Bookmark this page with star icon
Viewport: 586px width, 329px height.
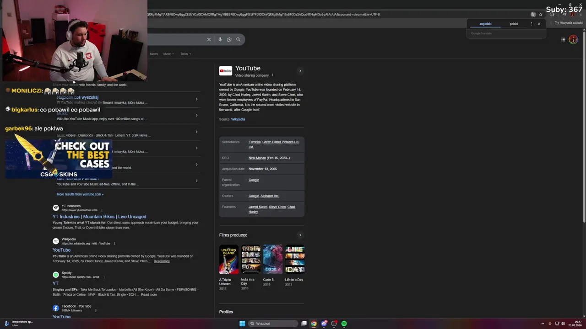(540, 14)
